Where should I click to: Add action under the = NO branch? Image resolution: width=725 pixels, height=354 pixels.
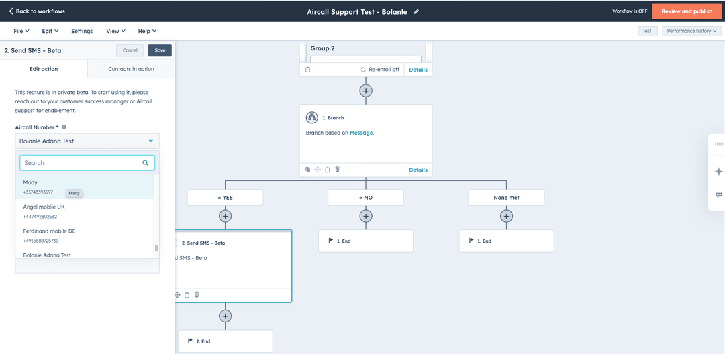coord(365,216)
